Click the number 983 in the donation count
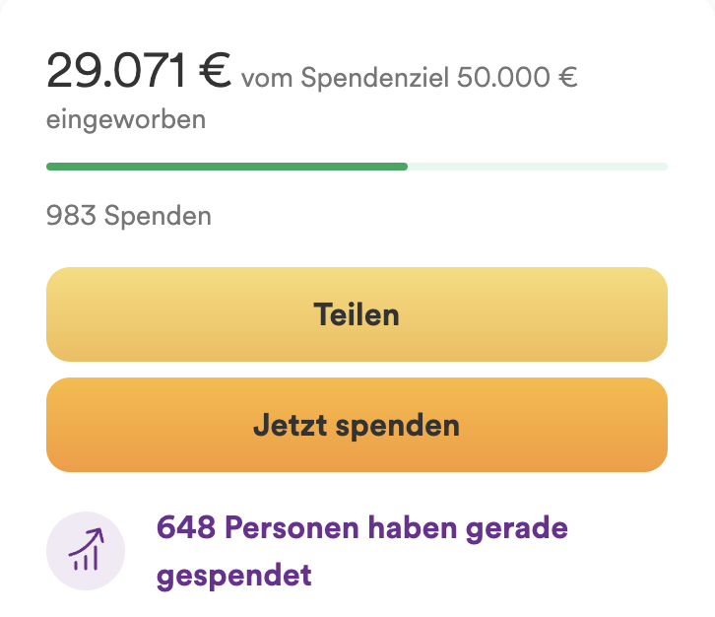Screen dimensions: 715x617 [x=71, y=216]
